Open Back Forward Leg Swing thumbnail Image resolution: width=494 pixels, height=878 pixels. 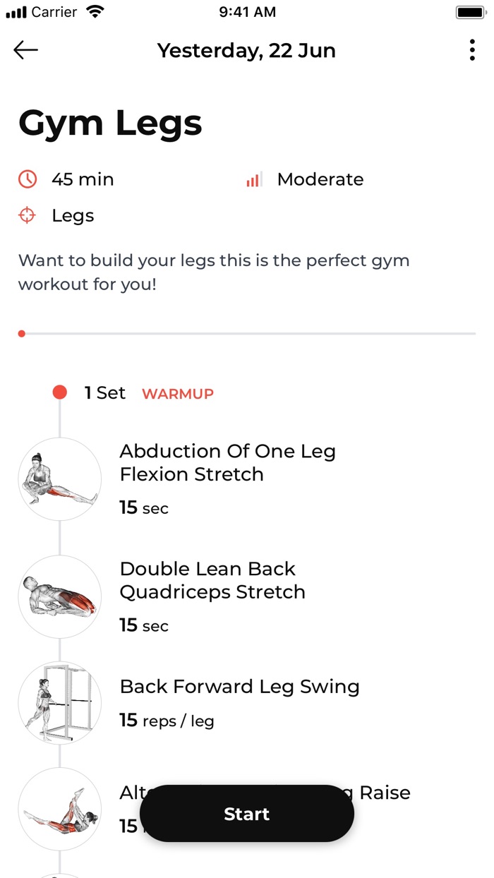(60, 703)
